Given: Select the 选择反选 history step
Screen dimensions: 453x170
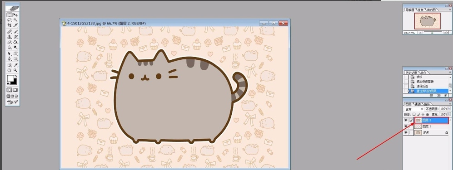Looking at the screenshot, I should pyautogui.click(x=422, y=86).
